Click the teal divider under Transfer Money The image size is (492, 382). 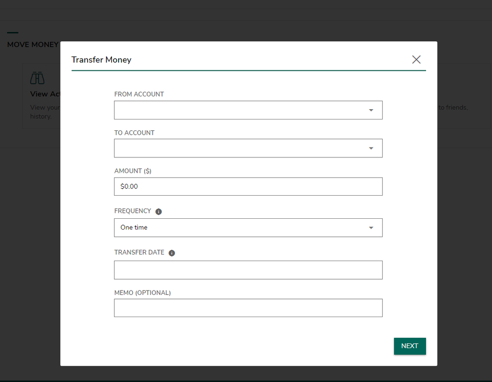pos(248,70)
